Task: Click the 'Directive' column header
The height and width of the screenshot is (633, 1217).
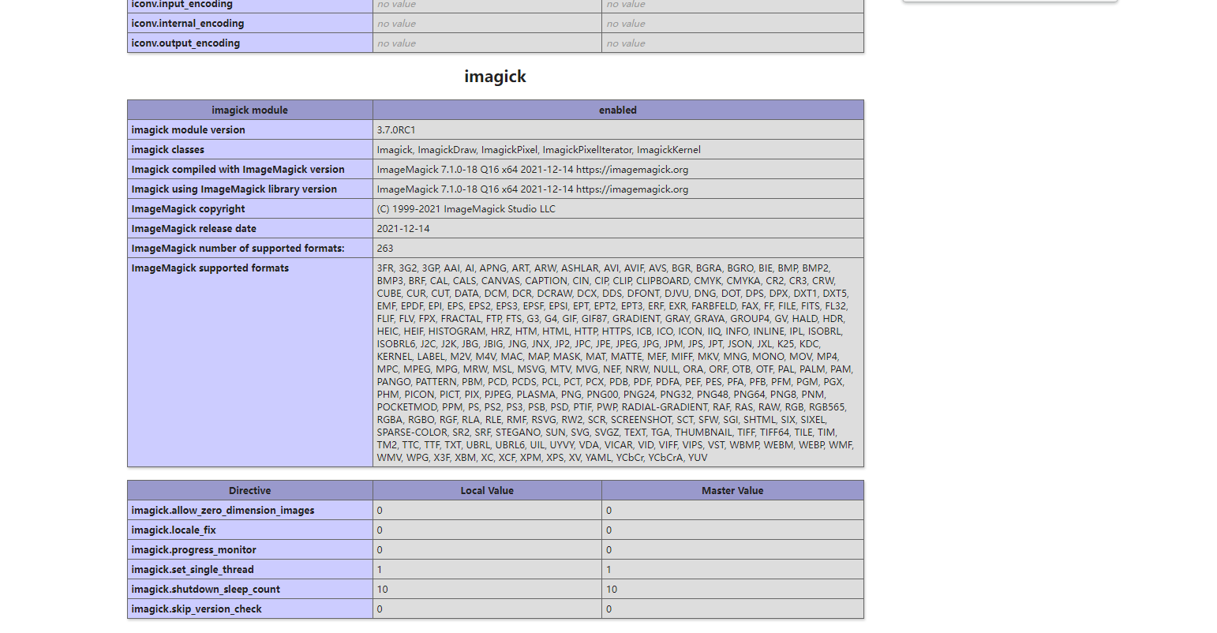Action: coord(250,491)
